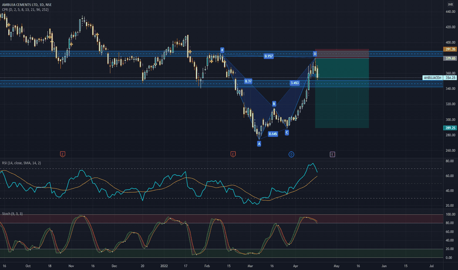The image size is (458, 270).
Task: Click the 354.25 last price label
Action: pos(450,78)
